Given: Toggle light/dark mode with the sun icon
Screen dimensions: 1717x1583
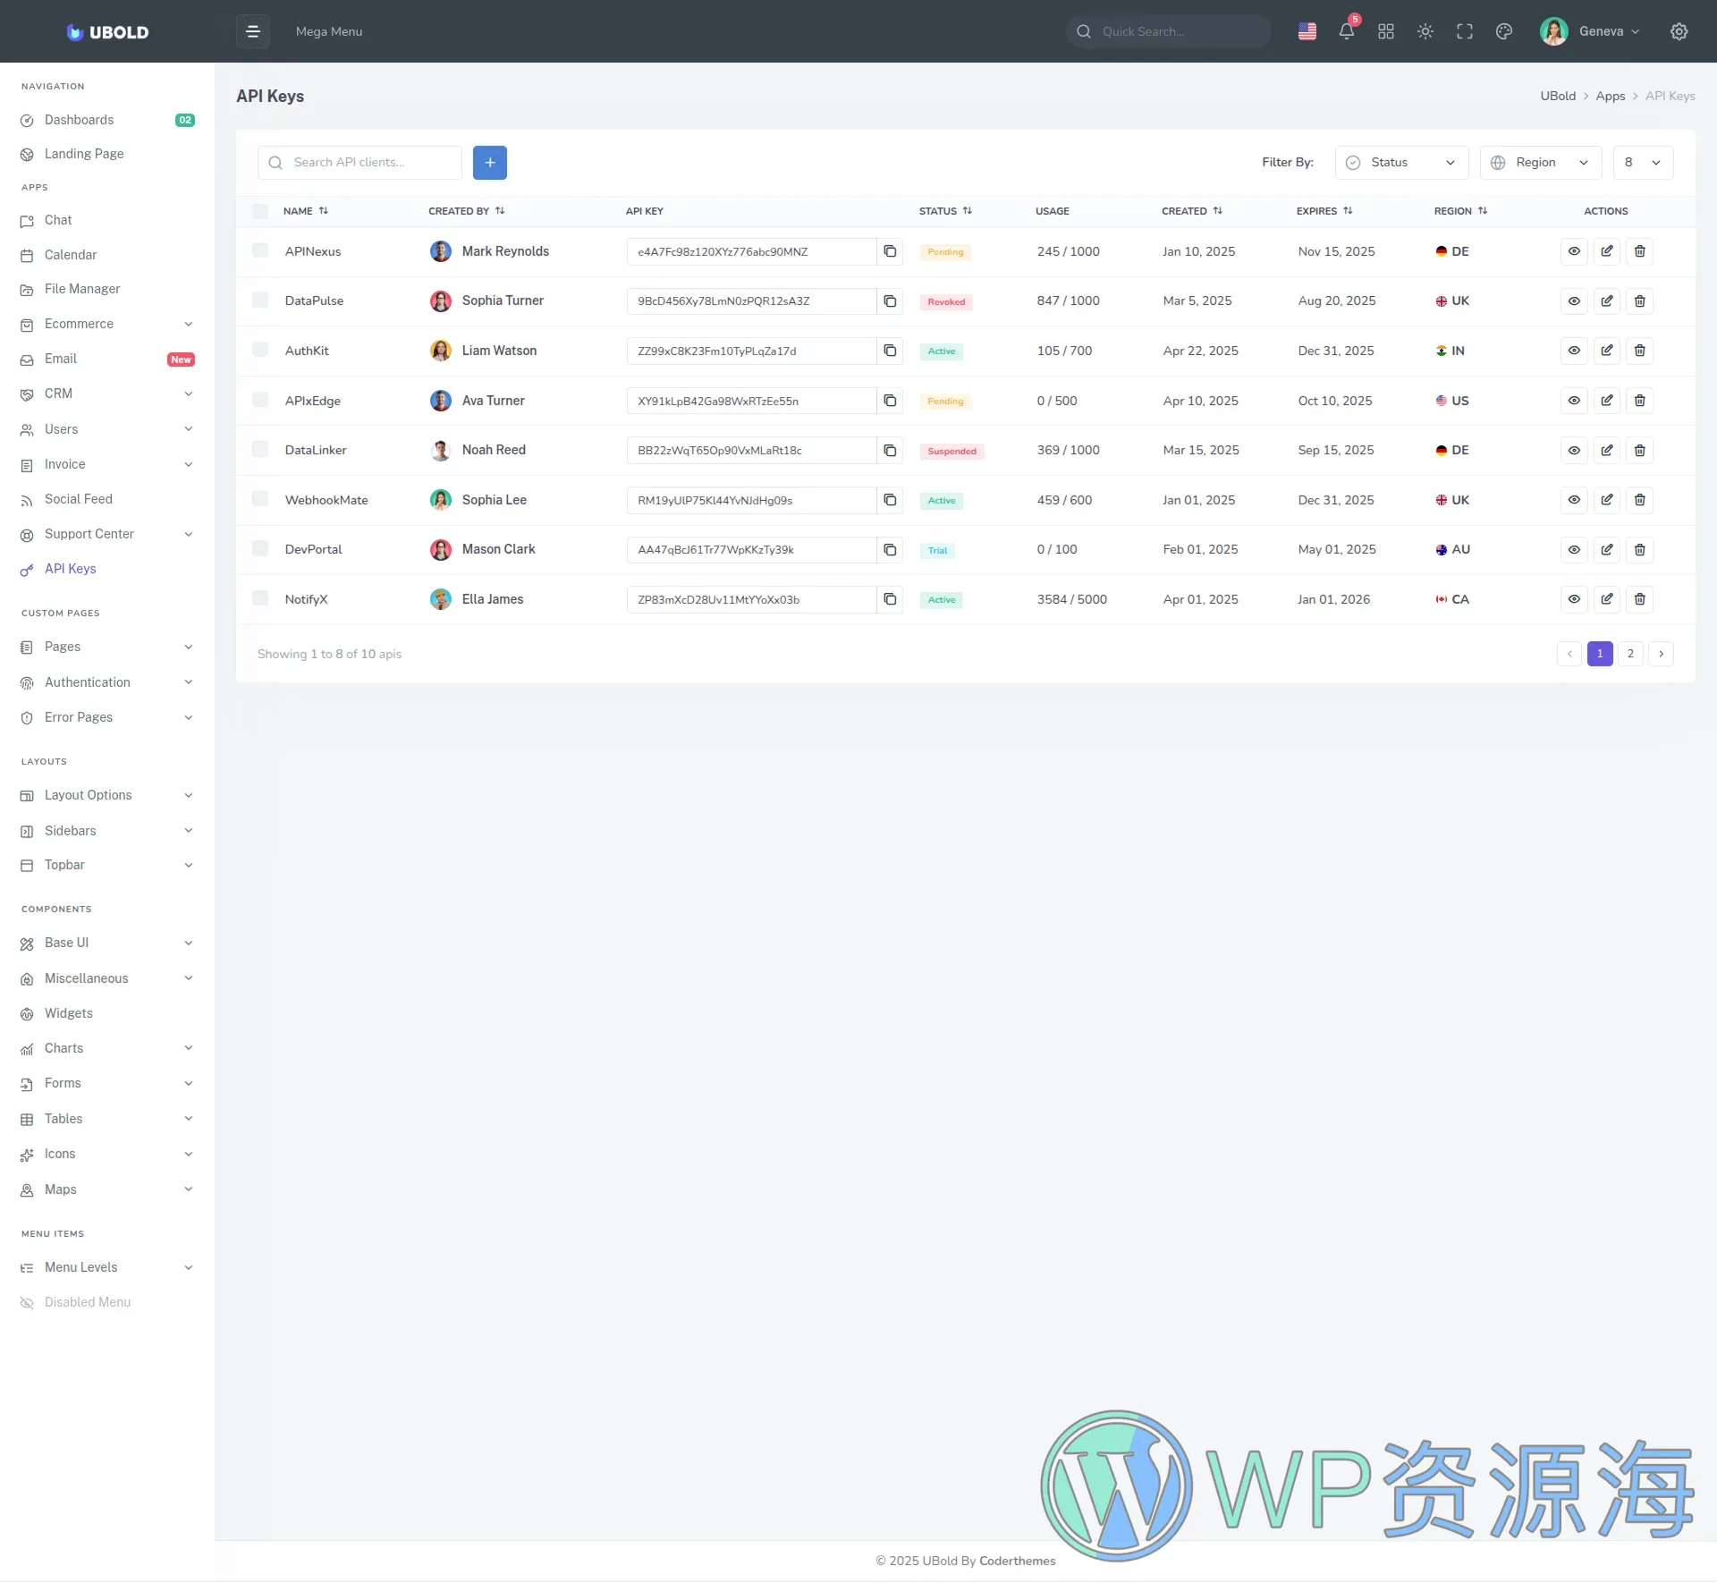Looking at the screenshot, I should [x=1425, y=31].
